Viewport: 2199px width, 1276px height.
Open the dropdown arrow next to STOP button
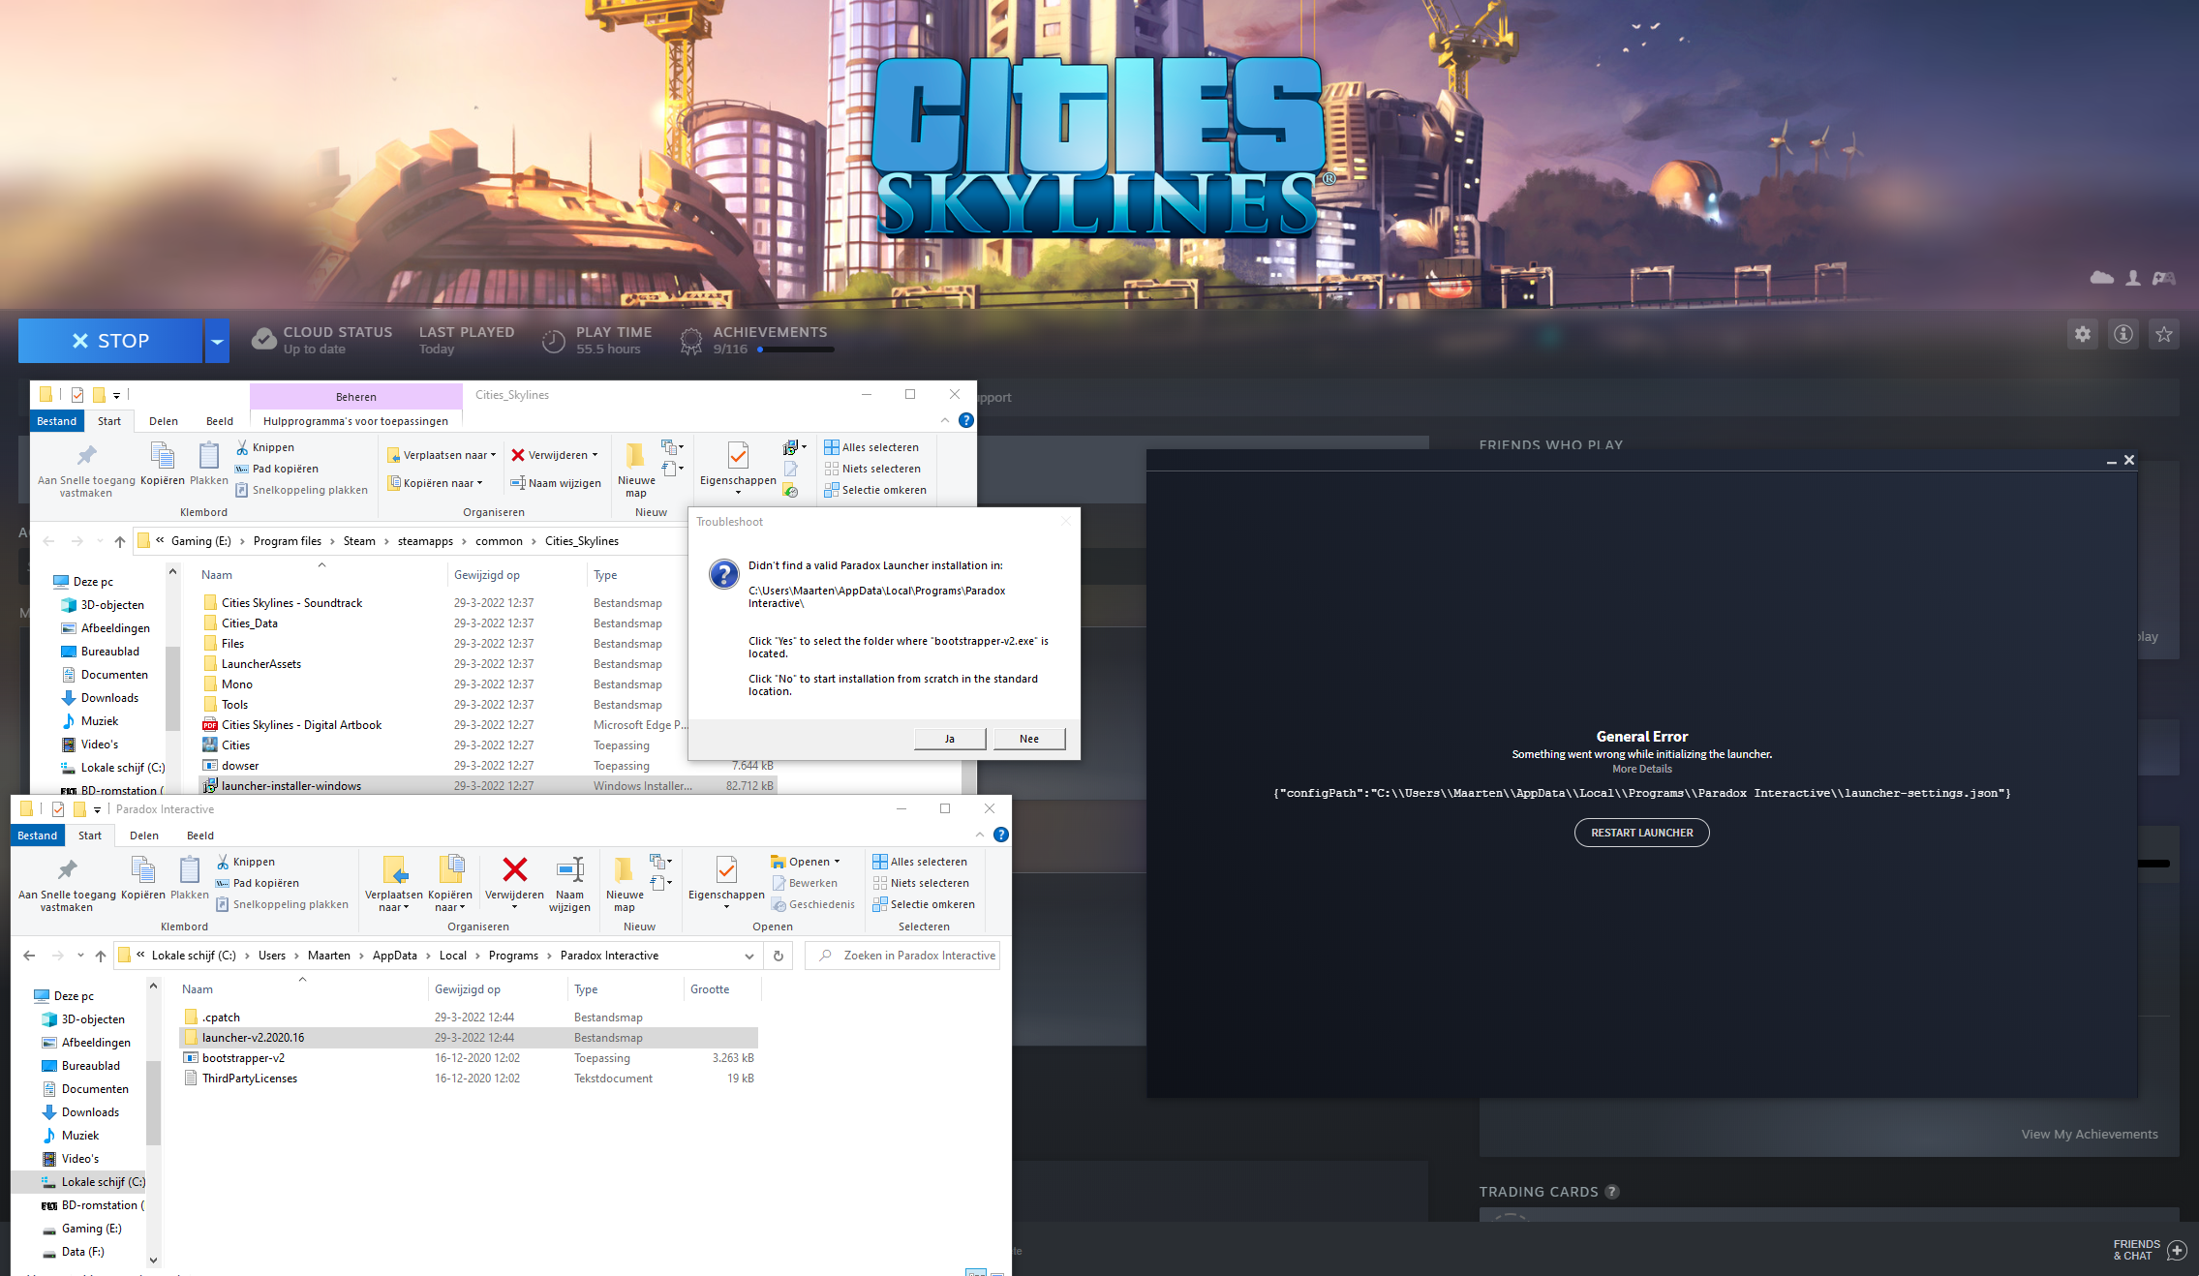pos(217,341)
